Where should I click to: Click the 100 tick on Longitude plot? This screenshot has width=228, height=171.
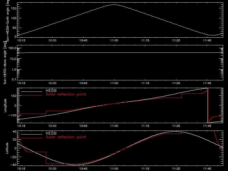(14, 96)
